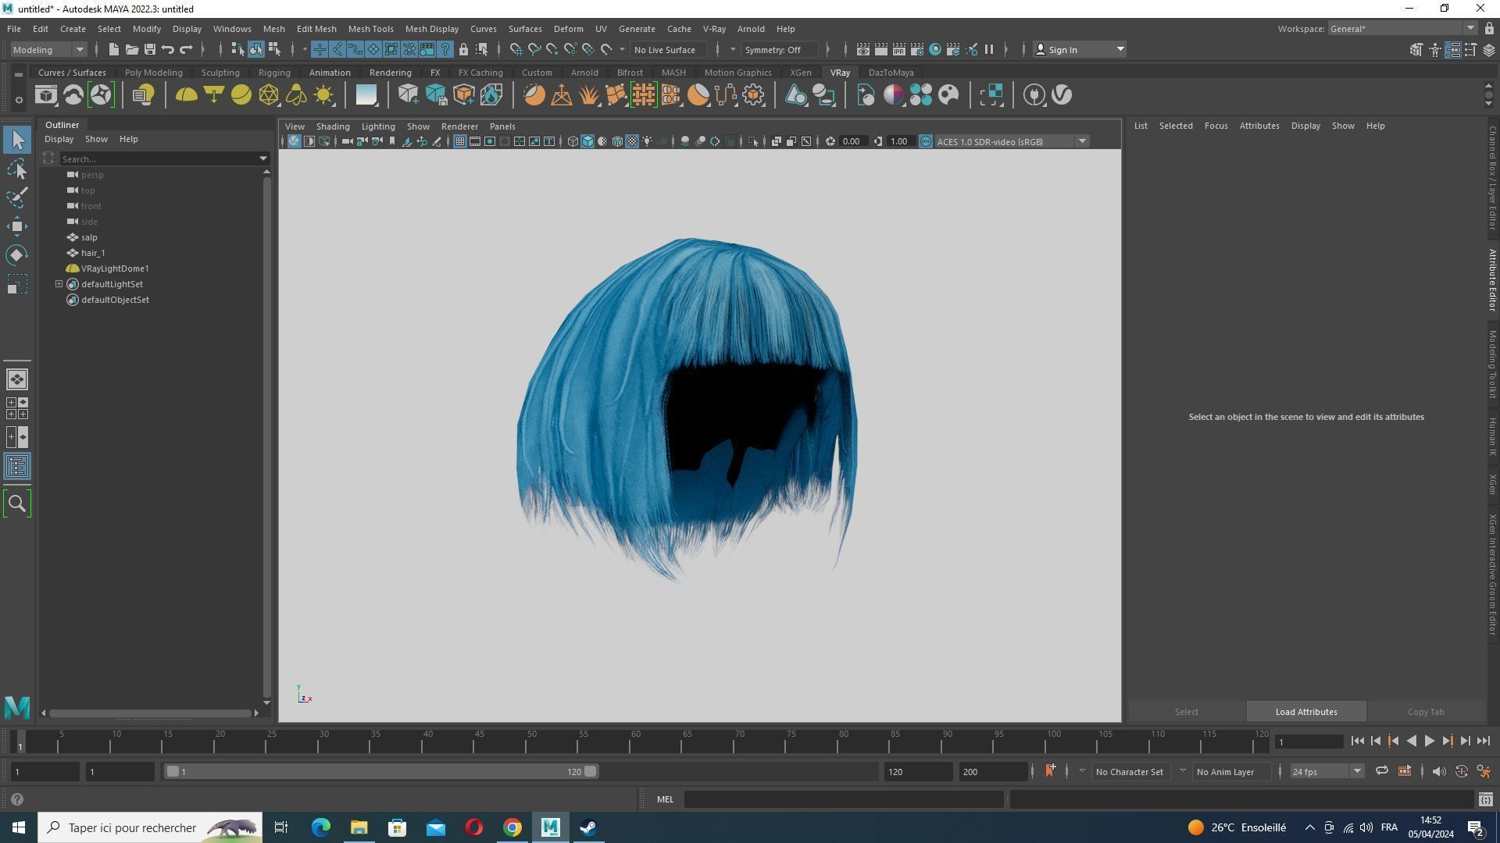Save the scene with the disk icon
This screenshot has width=1500, height=843.
pos(150,49)
